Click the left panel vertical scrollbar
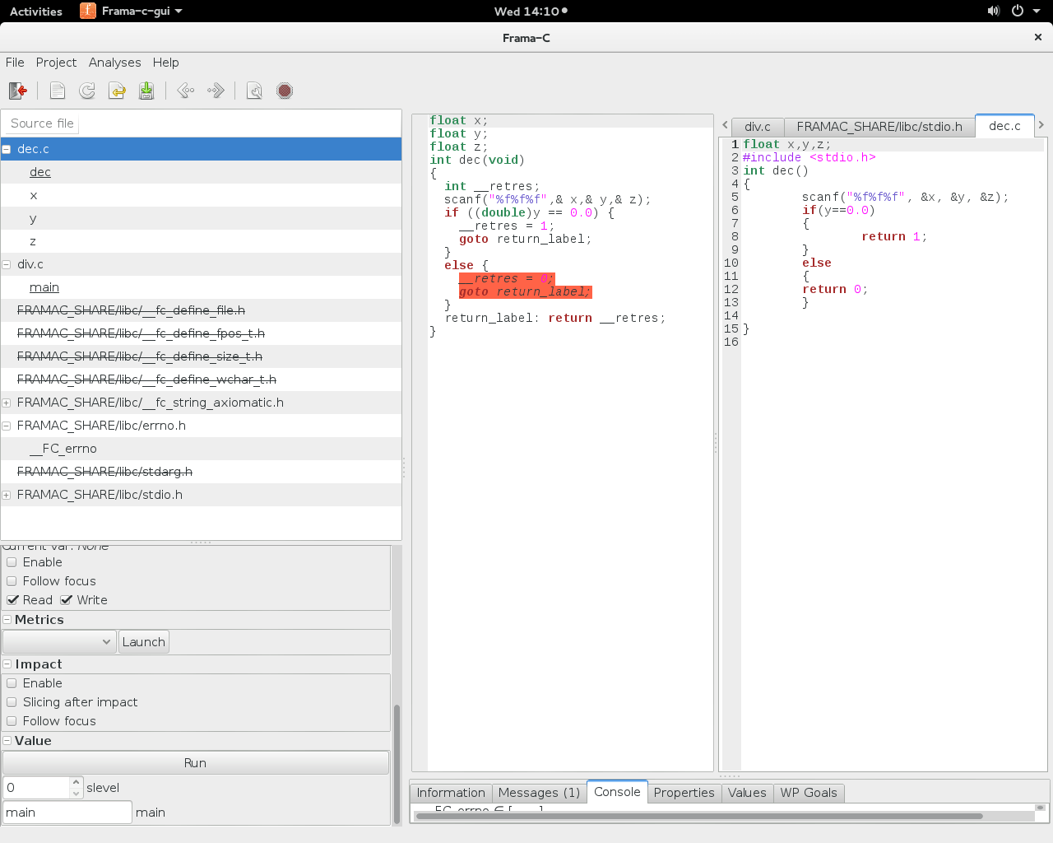Viewport: 1053px width, 843px height. click(x=397, y=764)
